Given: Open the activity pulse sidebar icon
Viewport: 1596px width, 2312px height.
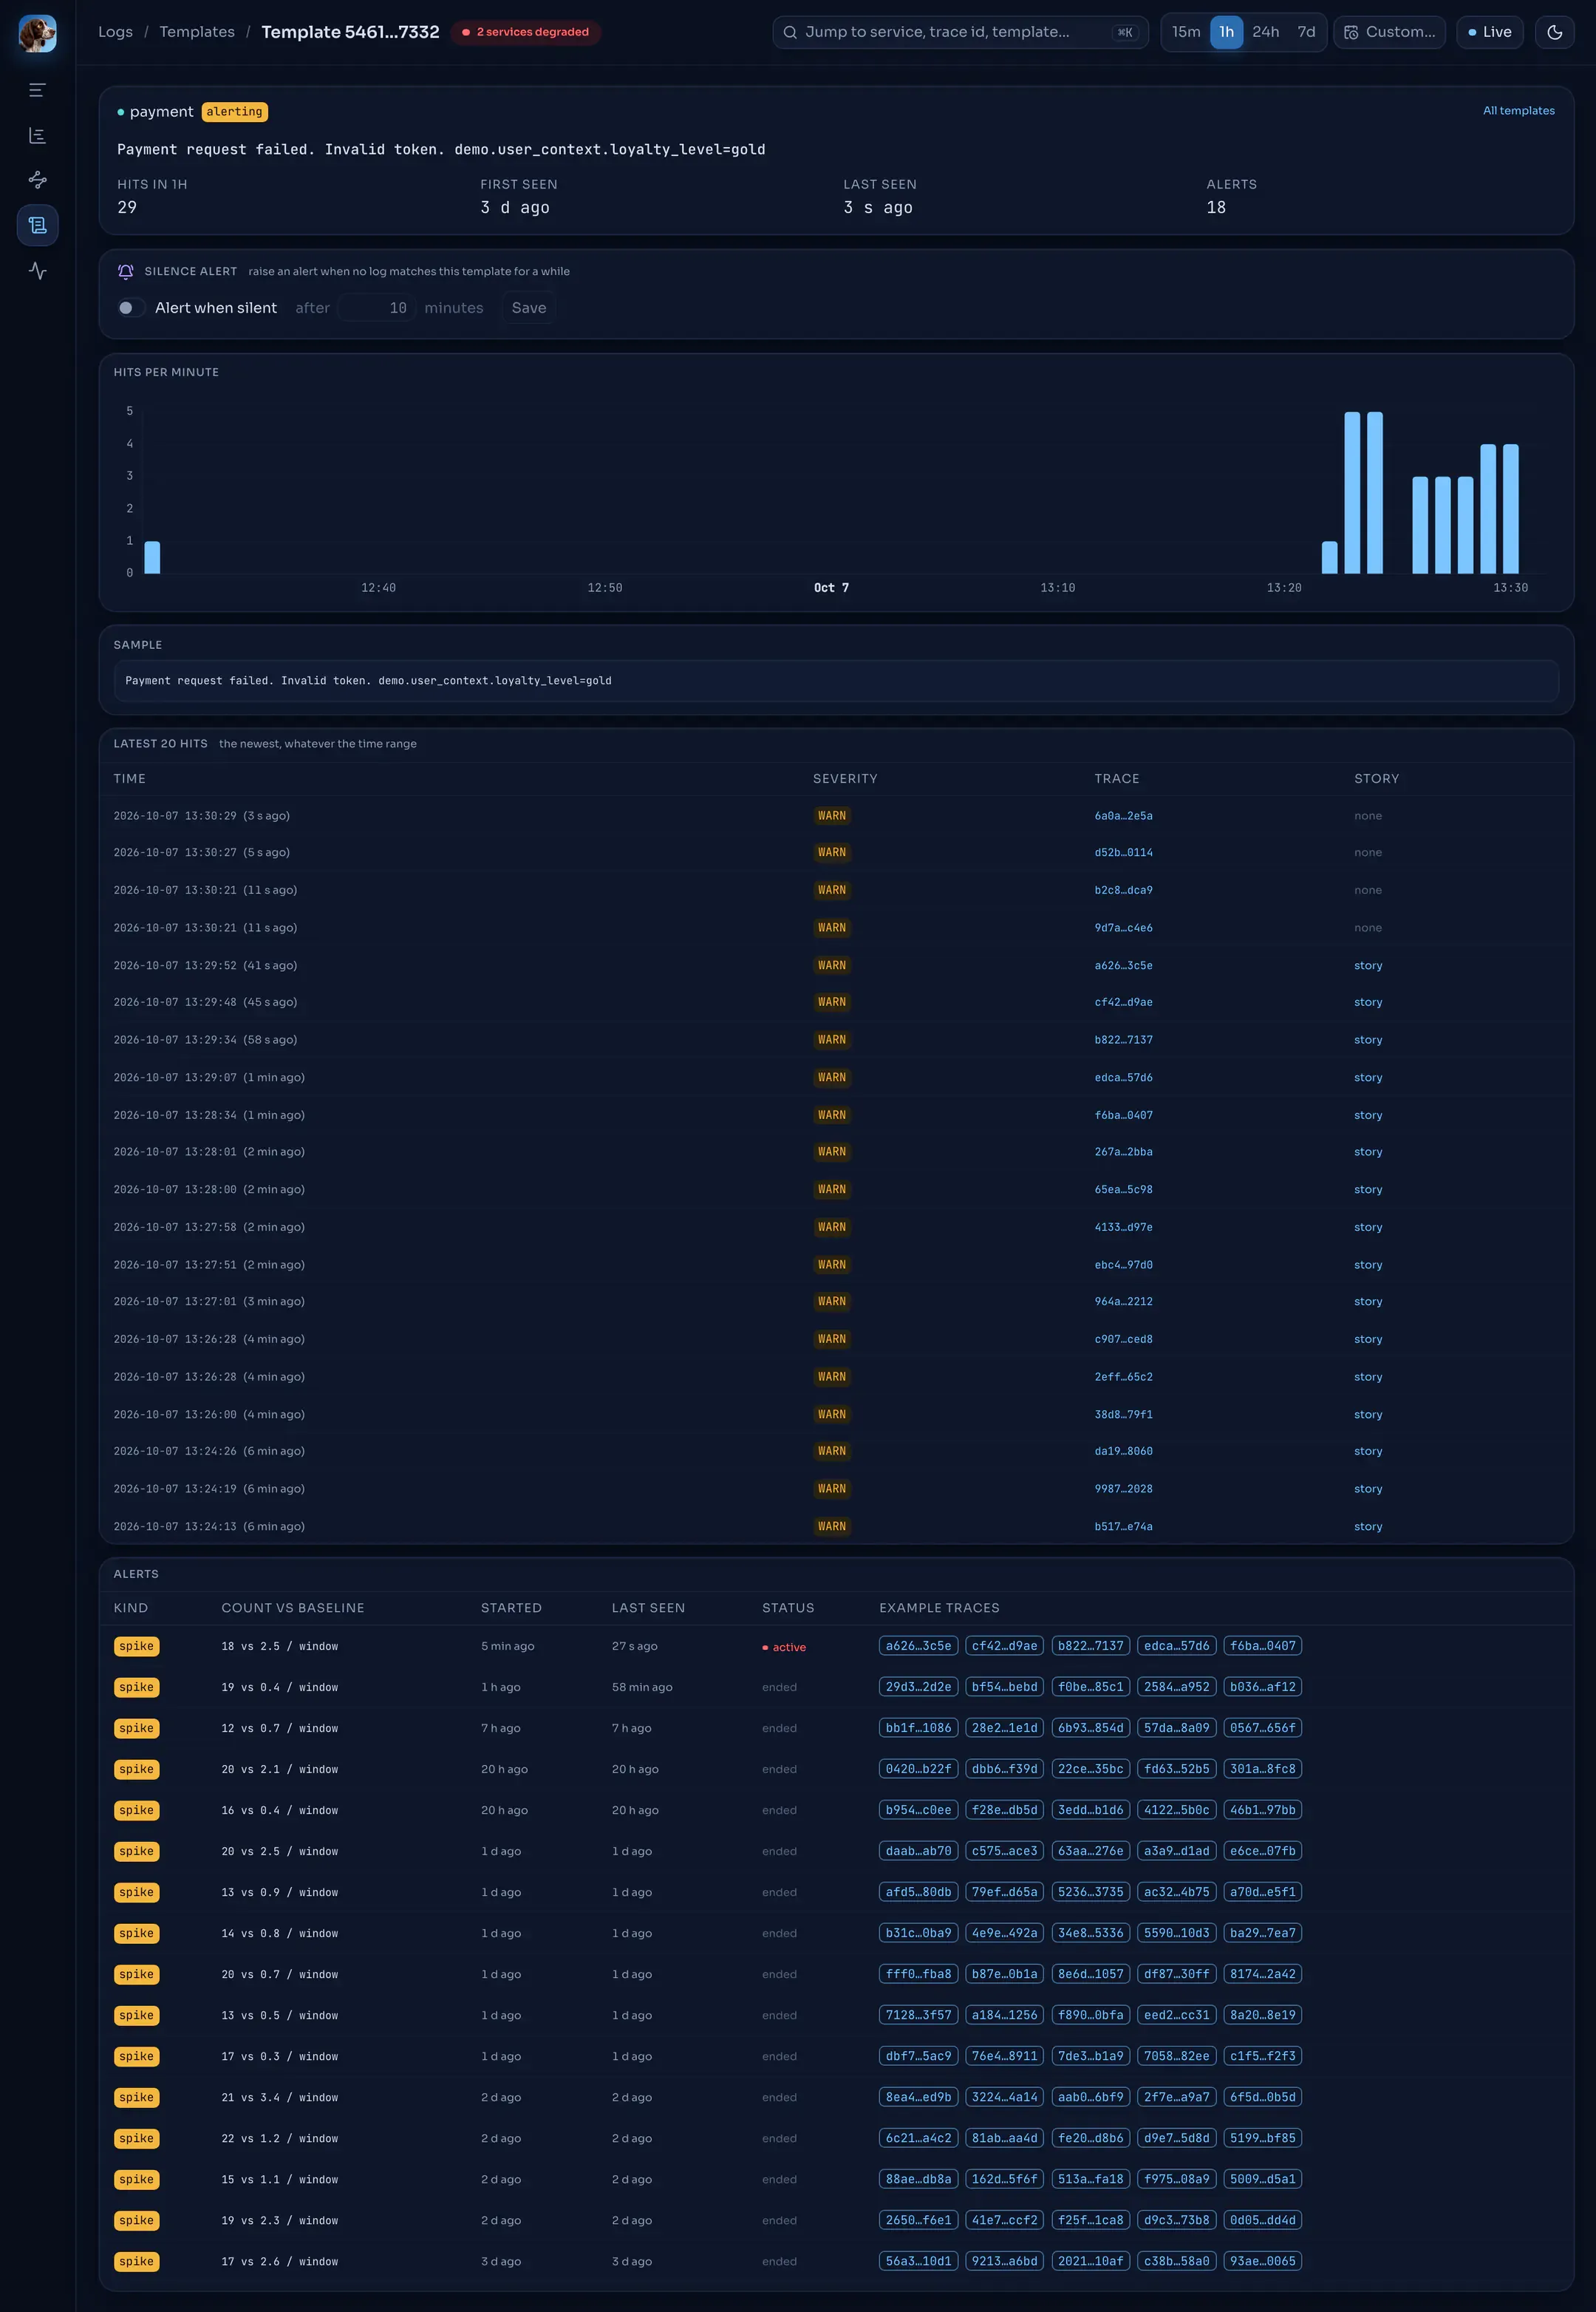Looking at the screenshot, I should (37, 270).
